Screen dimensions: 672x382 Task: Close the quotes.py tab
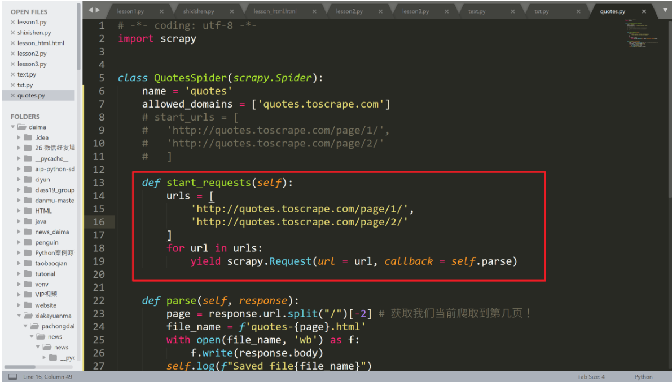pos(644,11)
